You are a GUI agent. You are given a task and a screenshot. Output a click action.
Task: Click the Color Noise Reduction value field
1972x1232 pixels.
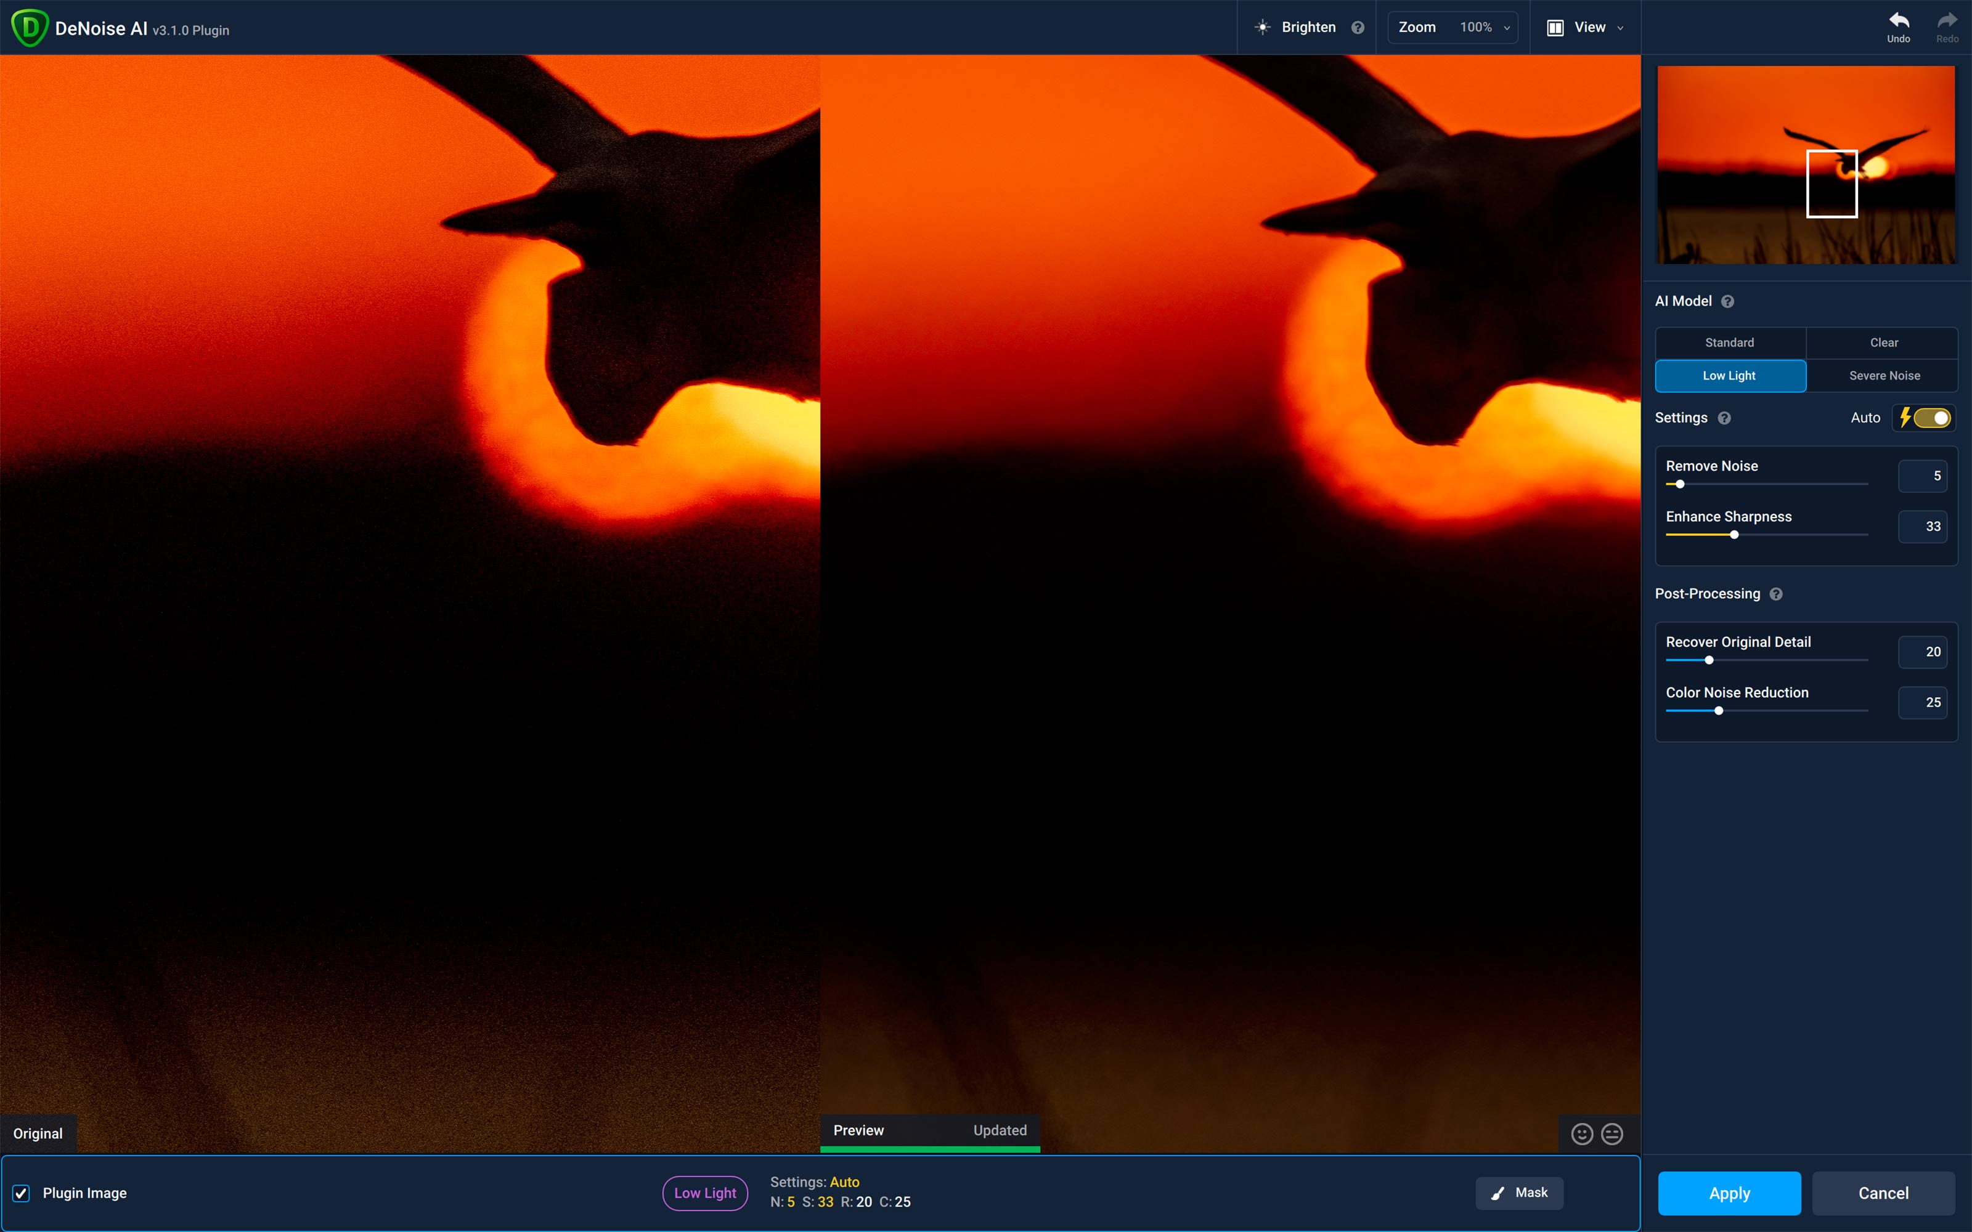click(1922, 702)
